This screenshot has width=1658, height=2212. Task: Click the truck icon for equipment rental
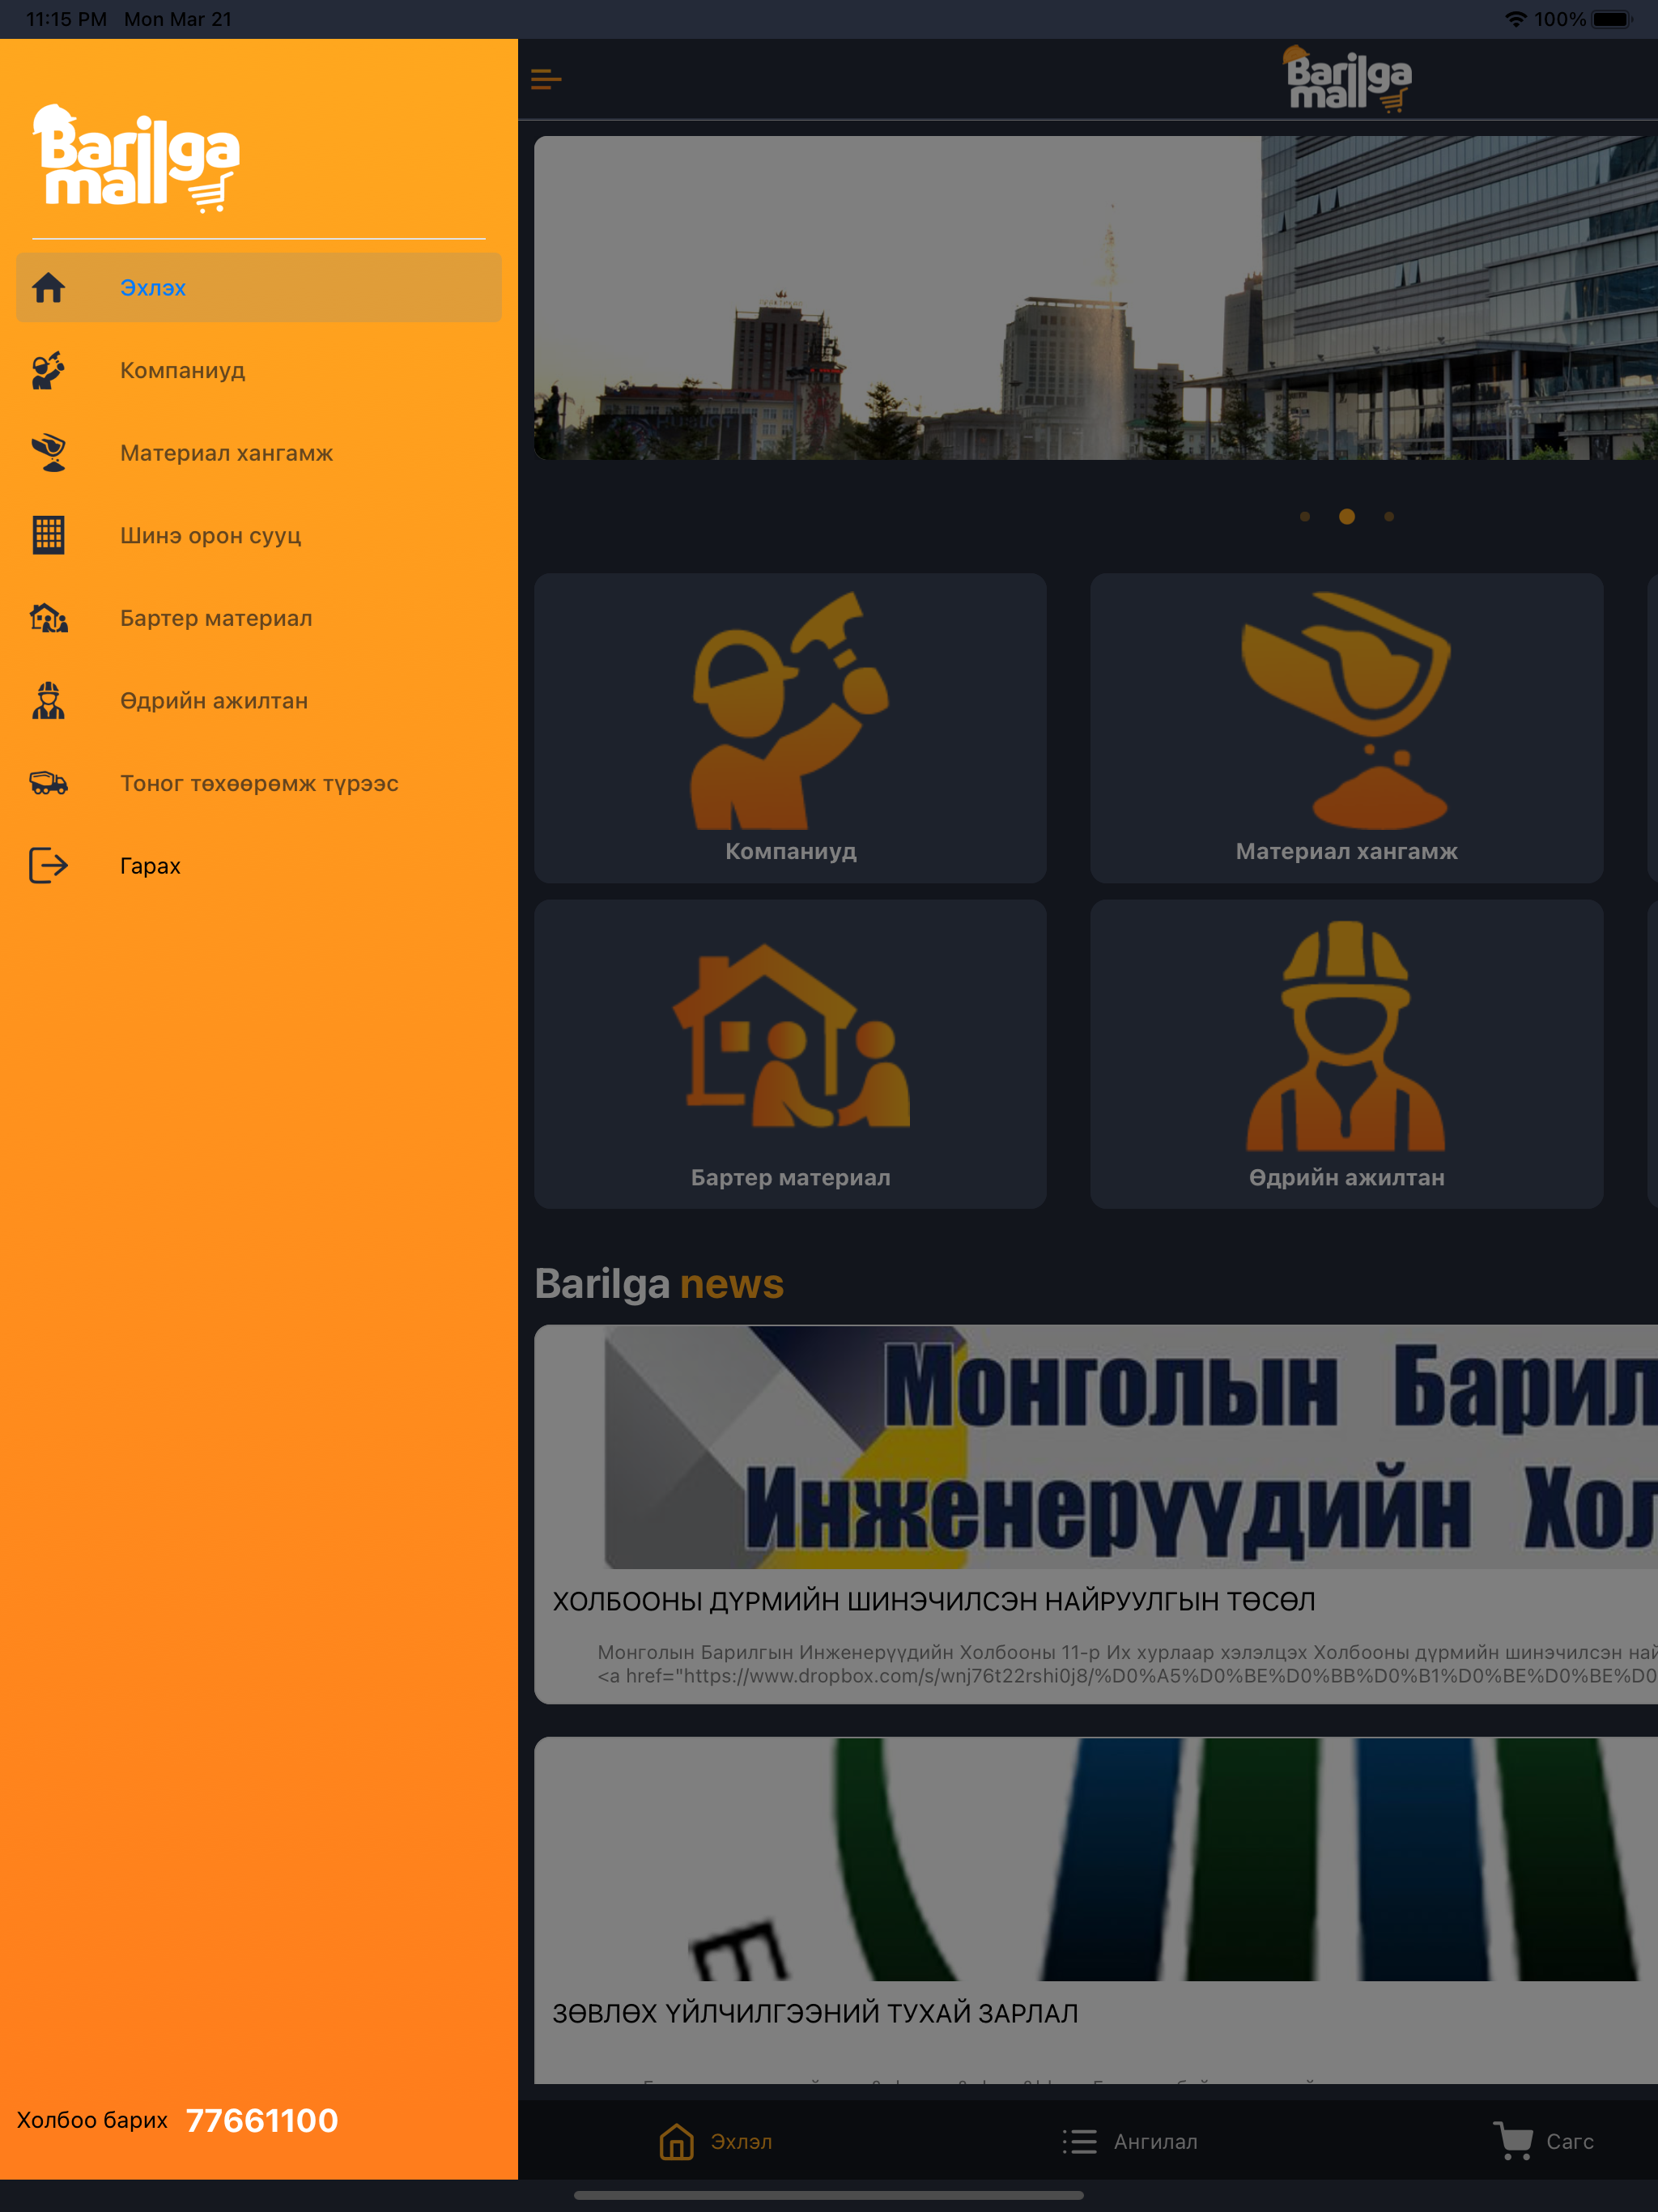[x=48, y=783]
